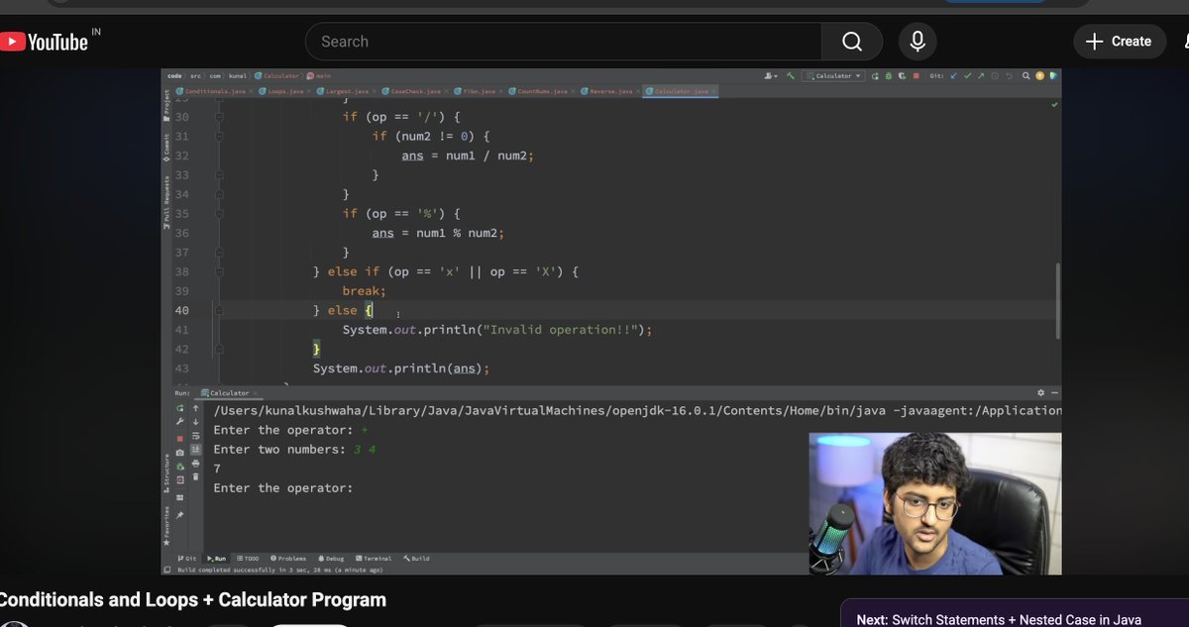1189x627 pixels.
Task: Open the Calculator run configuration dropdown
Action: click(x=832, y=76)
